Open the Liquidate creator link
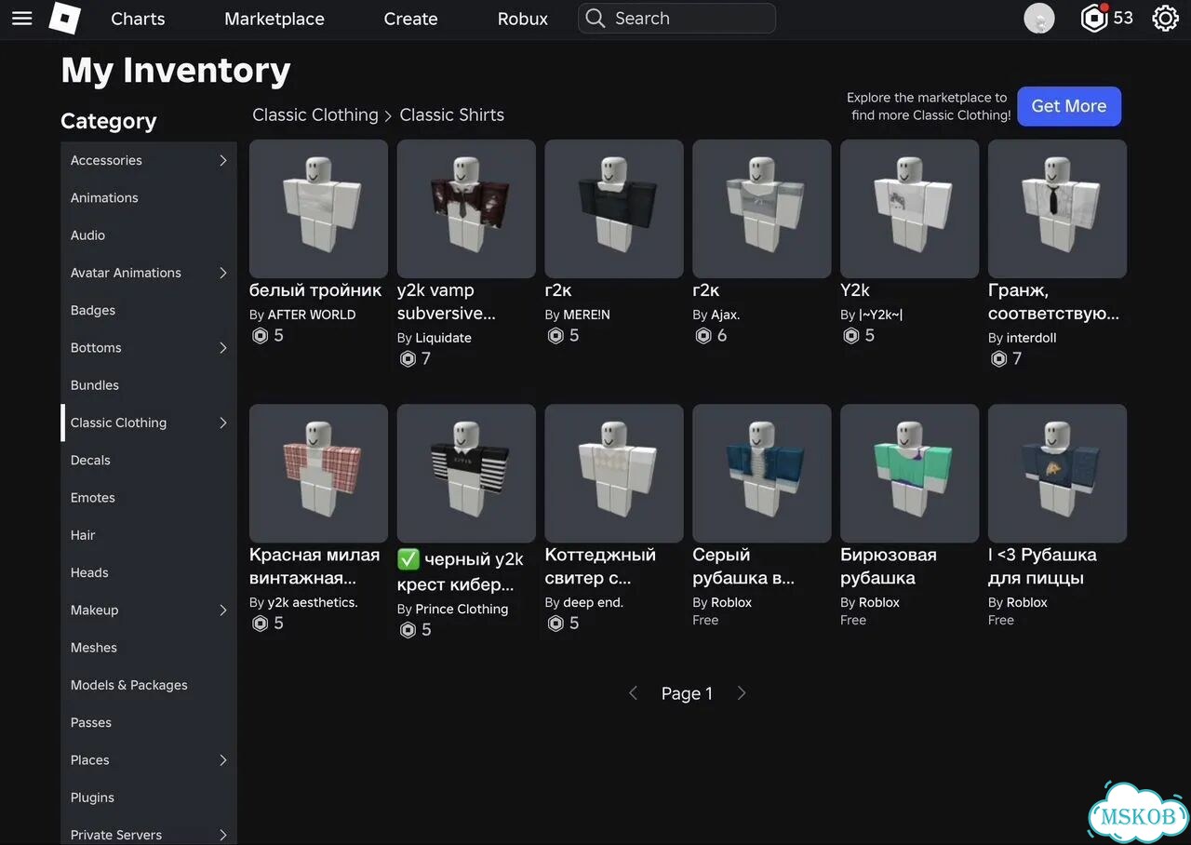This screenshot has width=1191, height=845. (443, 338)
